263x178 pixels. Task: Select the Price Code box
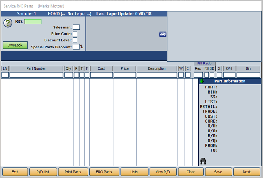click(x=75, y=34)
